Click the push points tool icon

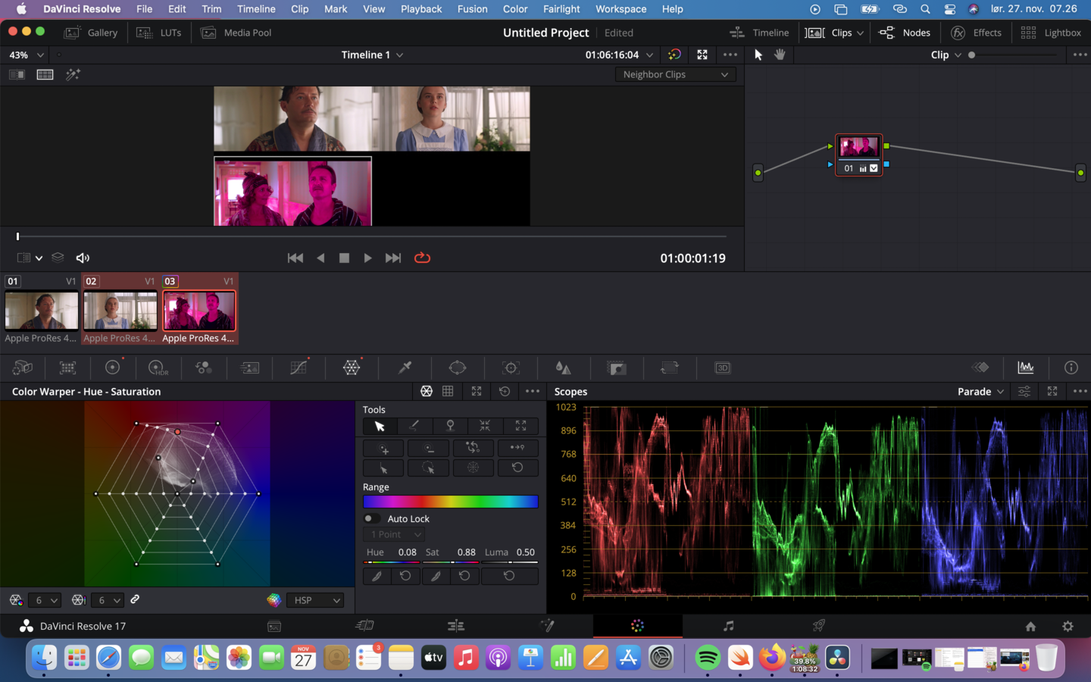coord(520,426)
